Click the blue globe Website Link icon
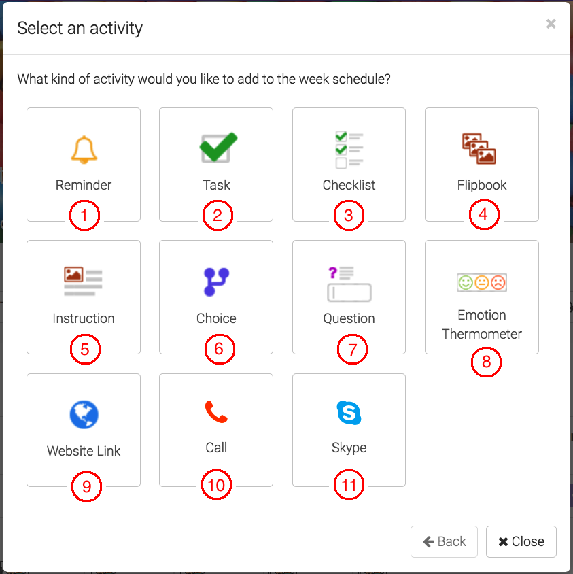This screenshot has height=574, width=573. [x=84, y=414]
